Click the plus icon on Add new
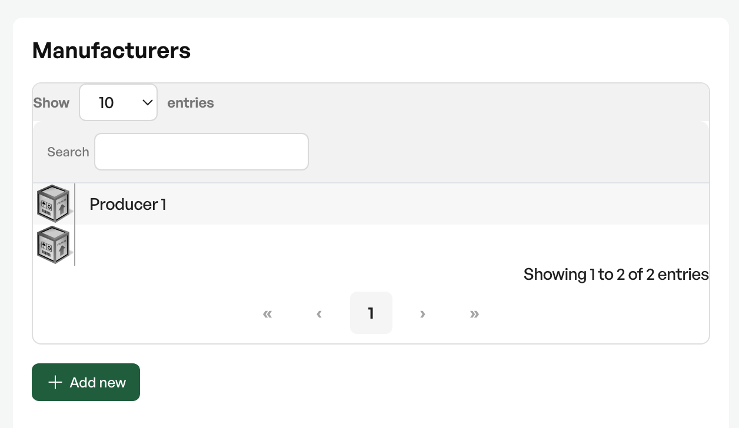Image resolution: width=739 pixels, height=428 pixels. [55, 382]
